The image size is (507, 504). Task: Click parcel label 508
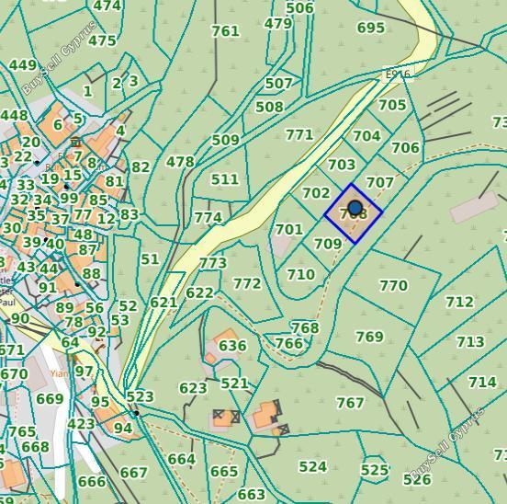click(269, 107)
